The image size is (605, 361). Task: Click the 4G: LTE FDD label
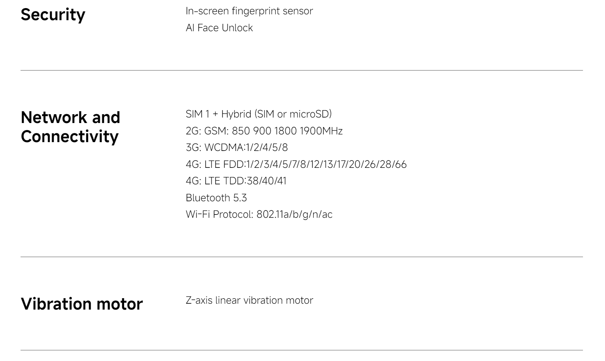(215, 165)
